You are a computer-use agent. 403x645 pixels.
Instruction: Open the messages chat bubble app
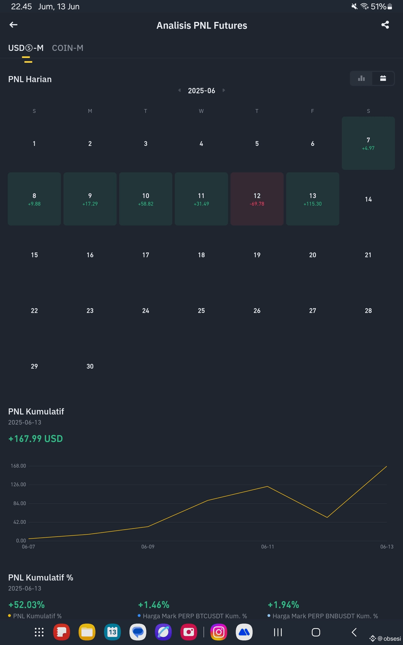[x=138, y=632]
